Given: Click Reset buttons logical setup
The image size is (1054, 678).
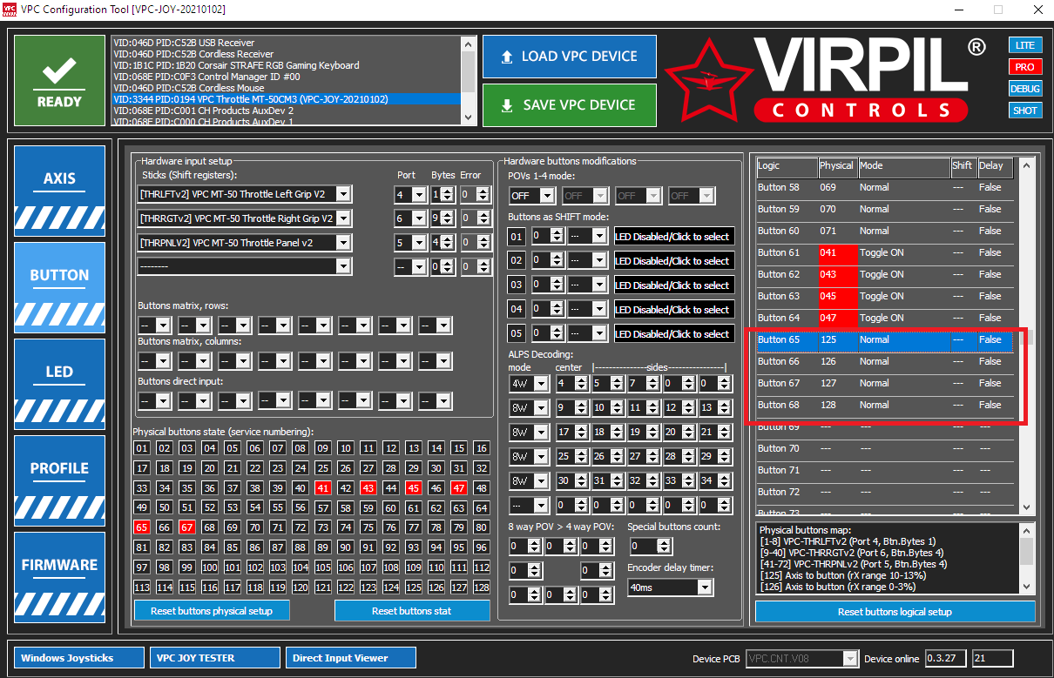Looking at the screenshot, I should click(x=895, y=612).
